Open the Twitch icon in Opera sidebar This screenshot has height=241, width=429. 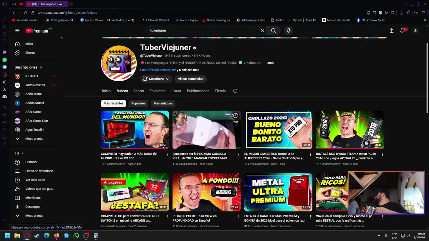pos(4,52)
